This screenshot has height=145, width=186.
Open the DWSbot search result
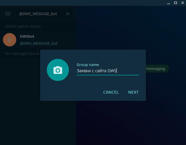pyautogui.click(x=37, y=40)
